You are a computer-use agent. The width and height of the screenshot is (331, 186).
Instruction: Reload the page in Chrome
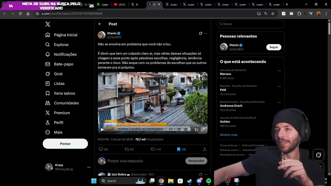(x=20, y=14)
